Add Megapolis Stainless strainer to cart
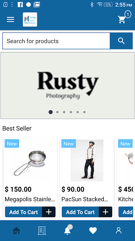Viewport: 135px width, 241px height. click(x=24, y=212)
